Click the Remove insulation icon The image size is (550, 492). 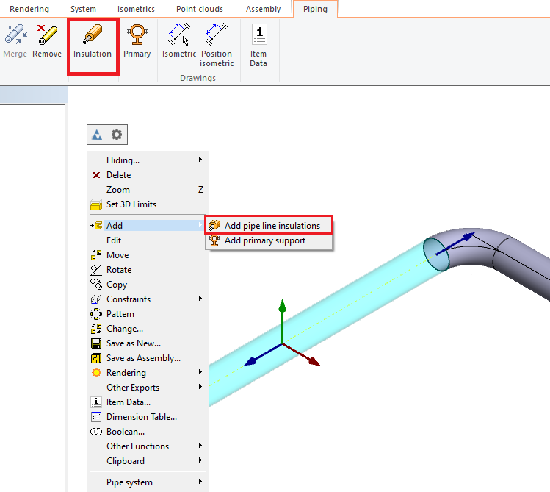tap(47, 42)
